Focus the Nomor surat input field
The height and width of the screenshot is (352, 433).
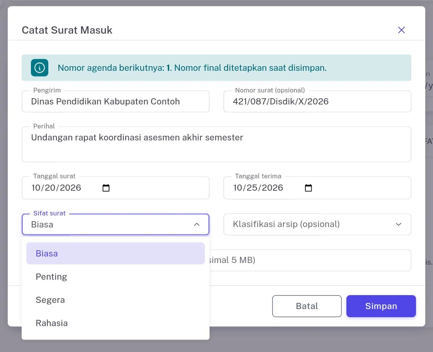317,101
